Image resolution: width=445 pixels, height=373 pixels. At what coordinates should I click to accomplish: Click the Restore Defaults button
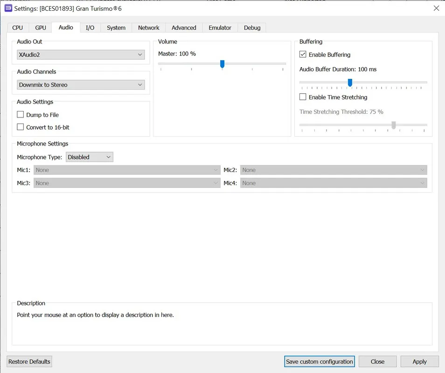point(29,362)
